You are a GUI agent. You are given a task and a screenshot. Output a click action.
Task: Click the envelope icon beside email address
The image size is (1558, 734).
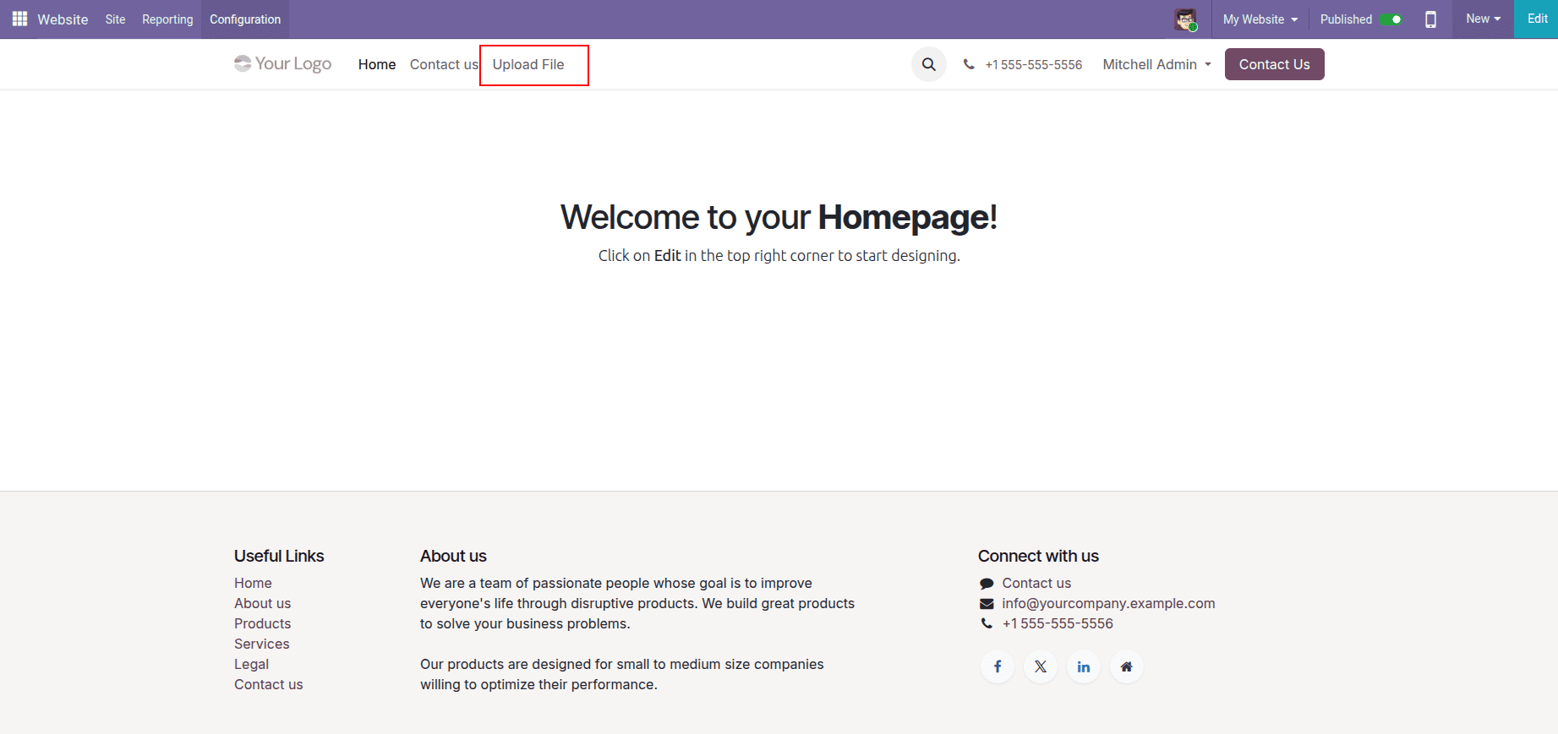987,604
